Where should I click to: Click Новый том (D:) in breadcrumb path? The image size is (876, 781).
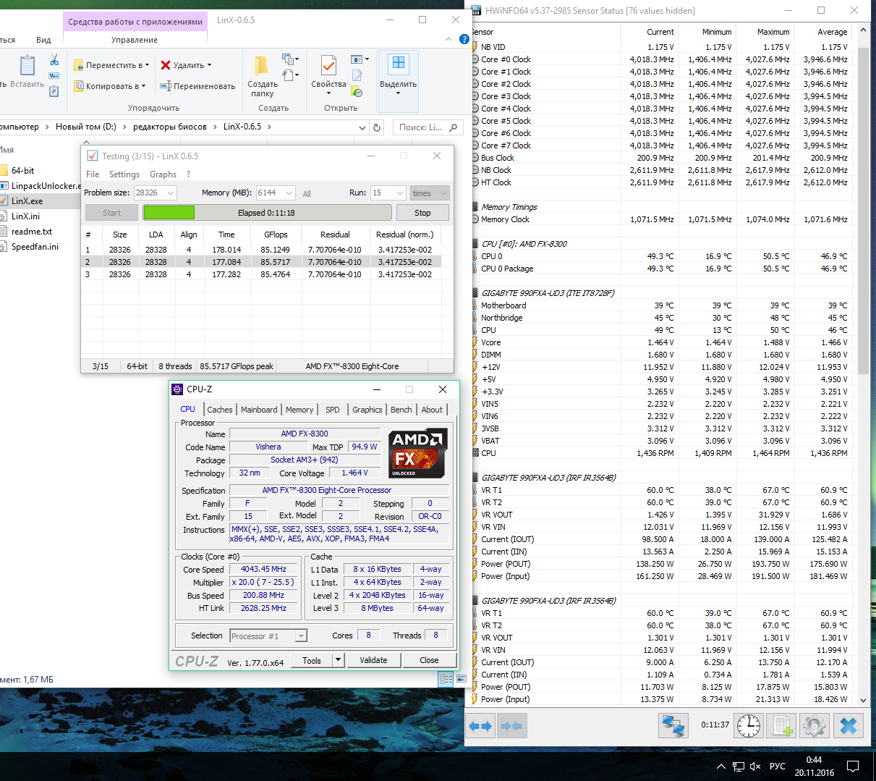pos(85,127)
